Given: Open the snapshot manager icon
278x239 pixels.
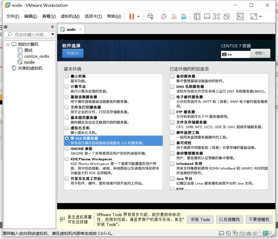Looking at the screenshot, I should [183, 16].
